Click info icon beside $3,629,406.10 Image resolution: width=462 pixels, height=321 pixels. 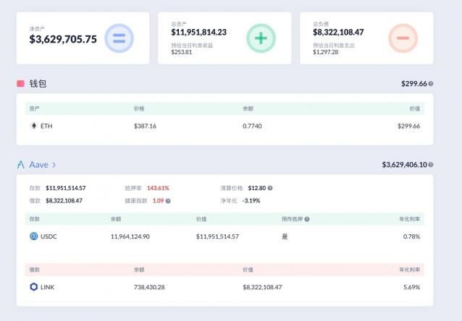[x=430, y=164]
